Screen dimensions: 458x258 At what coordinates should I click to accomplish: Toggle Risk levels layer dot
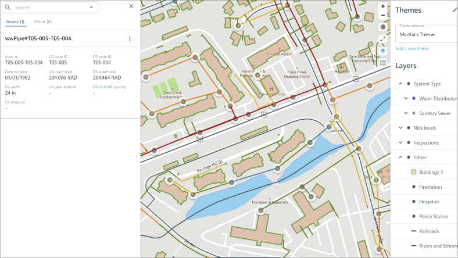tap(409, 128)
